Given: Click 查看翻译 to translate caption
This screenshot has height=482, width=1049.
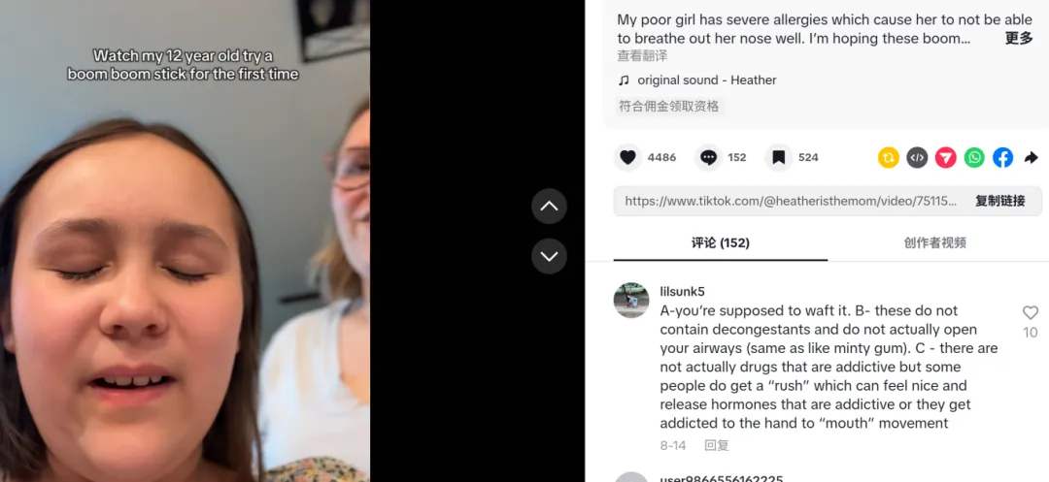Looking at the screenshot, I should [642, 56].
